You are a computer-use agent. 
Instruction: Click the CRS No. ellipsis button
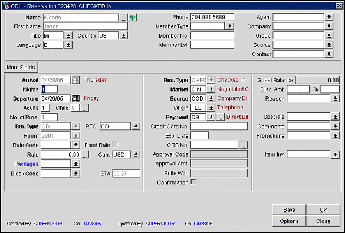click(243, 145)
